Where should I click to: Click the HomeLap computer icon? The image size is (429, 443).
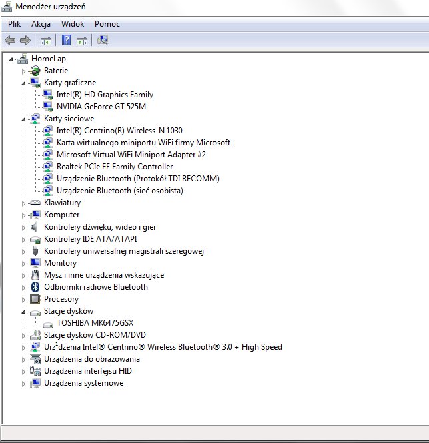(x=23, y=59)
